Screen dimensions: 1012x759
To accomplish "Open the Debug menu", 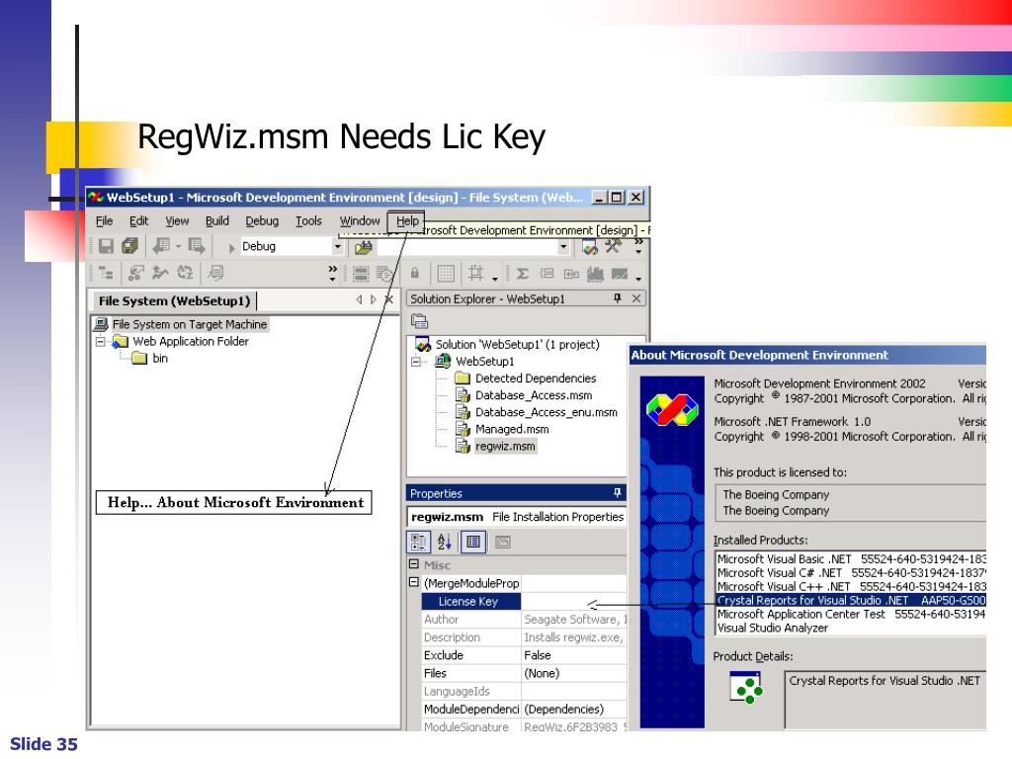I will coord(262,221).
